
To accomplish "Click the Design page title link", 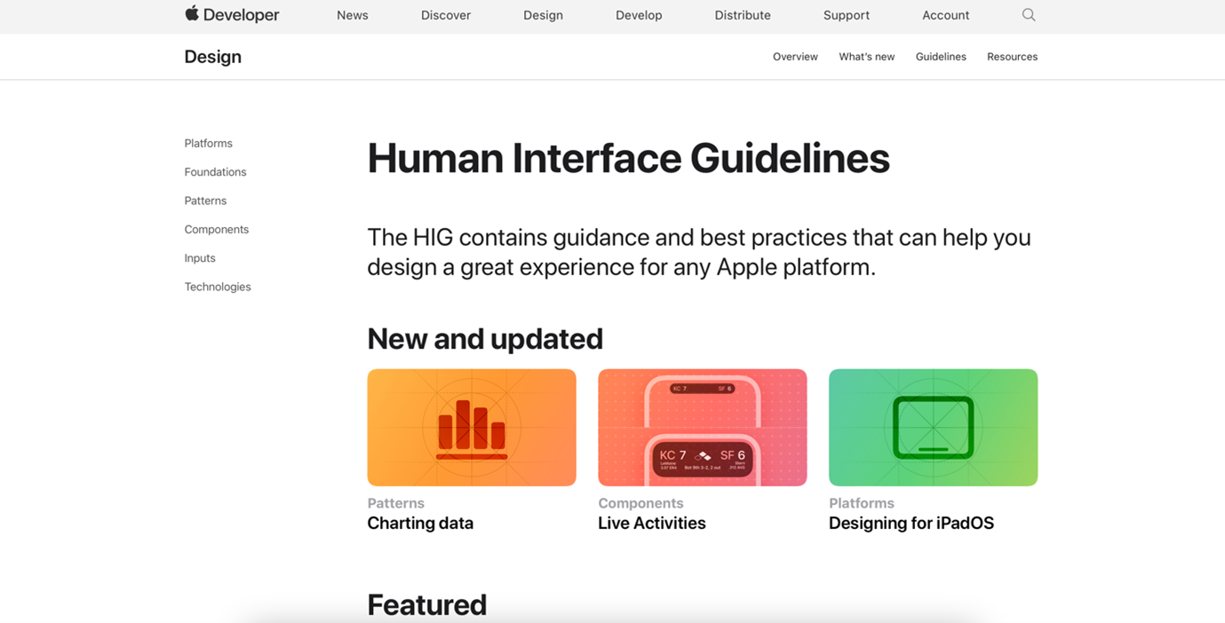I will coord(213,57).
